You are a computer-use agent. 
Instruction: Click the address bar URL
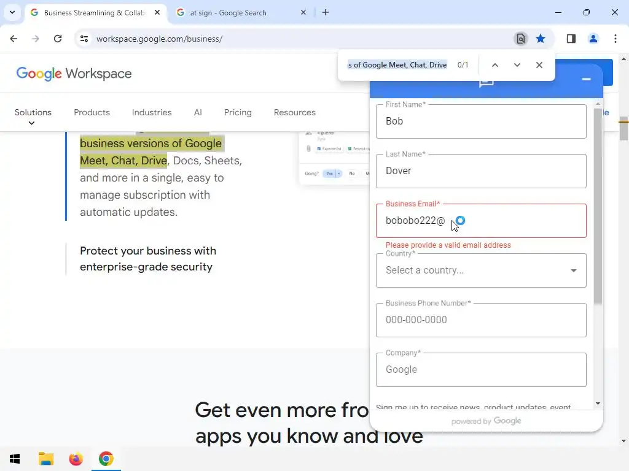point(159,39)
